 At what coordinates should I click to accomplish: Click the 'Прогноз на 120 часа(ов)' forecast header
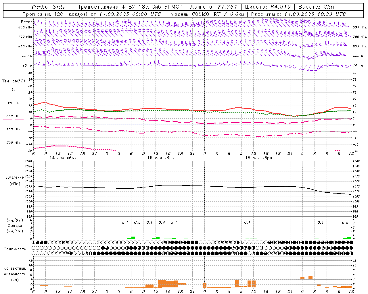click(x=55, y=14)
